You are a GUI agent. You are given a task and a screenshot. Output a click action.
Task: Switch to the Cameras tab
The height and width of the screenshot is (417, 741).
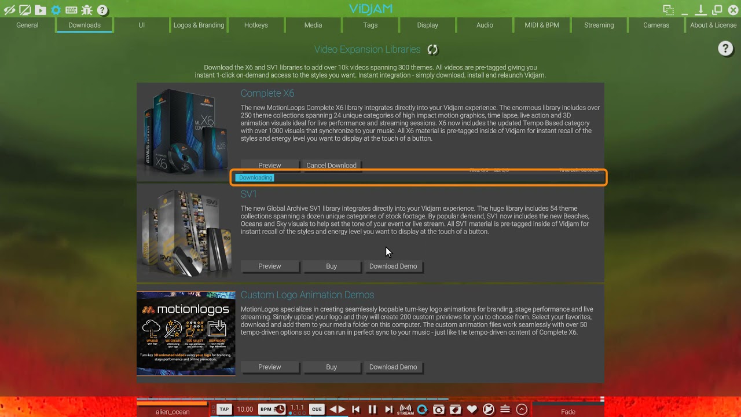[x=656, y=25]
